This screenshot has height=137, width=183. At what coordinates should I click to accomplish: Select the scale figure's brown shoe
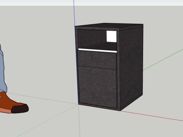point(8,102)
